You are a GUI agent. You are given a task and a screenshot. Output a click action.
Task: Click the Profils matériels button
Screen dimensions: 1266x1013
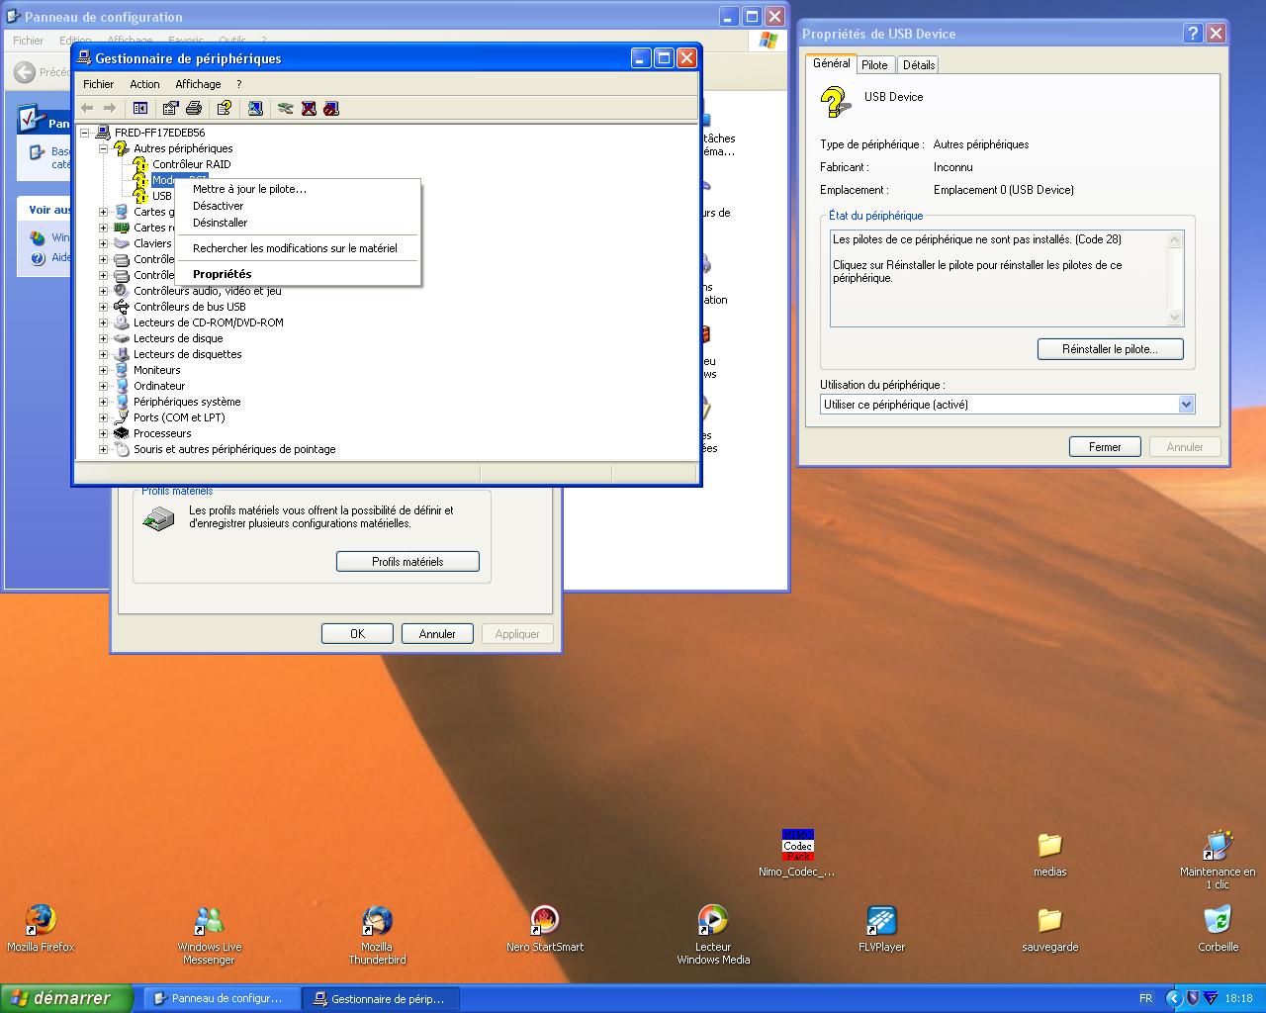click(x=407, y=562)
